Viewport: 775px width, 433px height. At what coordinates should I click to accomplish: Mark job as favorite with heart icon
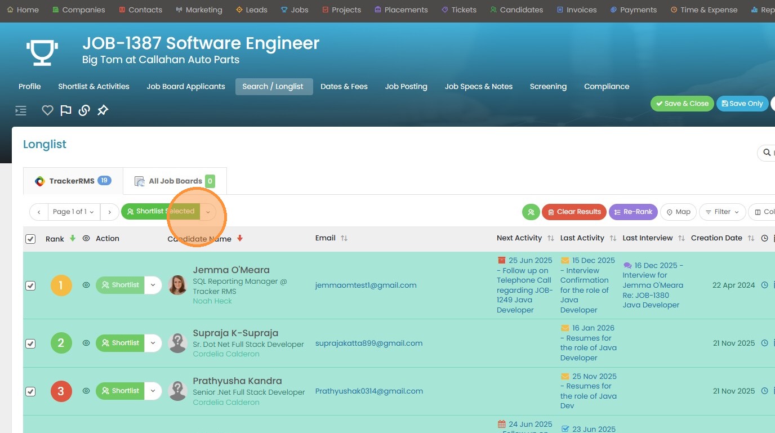47,110
